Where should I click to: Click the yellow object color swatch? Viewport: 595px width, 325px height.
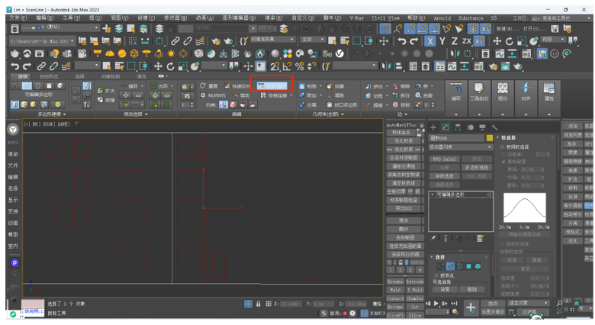pos(489,138)
